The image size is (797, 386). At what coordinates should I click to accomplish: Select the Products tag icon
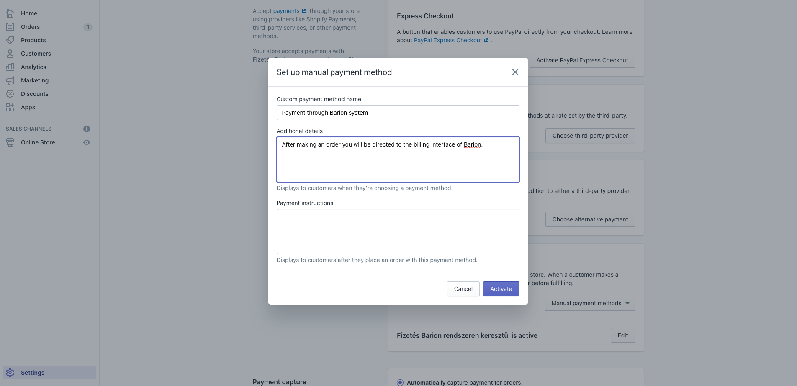coord(10,40)
